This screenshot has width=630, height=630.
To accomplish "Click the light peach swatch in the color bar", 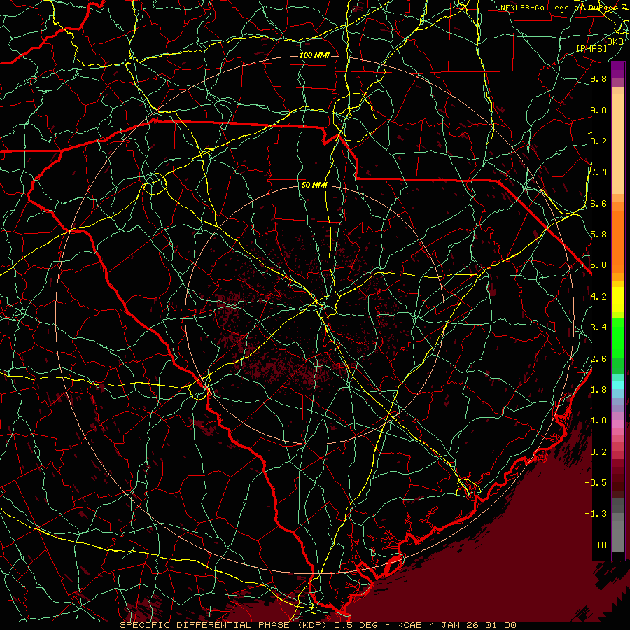I will click(x=618, y=145).
